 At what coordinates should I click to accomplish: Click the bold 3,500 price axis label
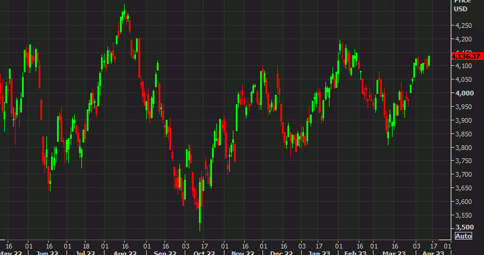[x=464, y=228]
